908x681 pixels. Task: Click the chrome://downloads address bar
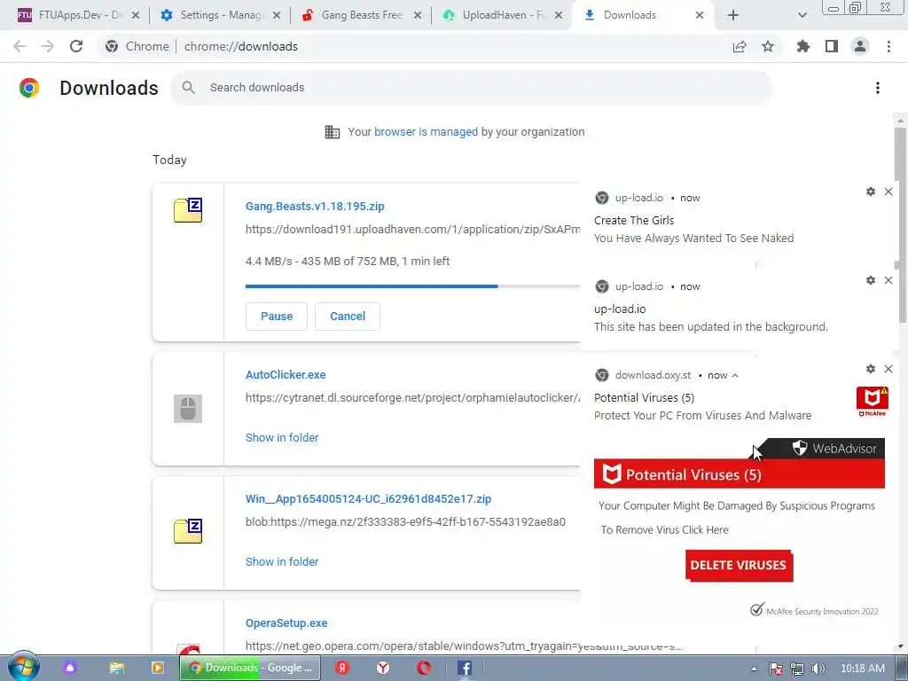point(411,46)
